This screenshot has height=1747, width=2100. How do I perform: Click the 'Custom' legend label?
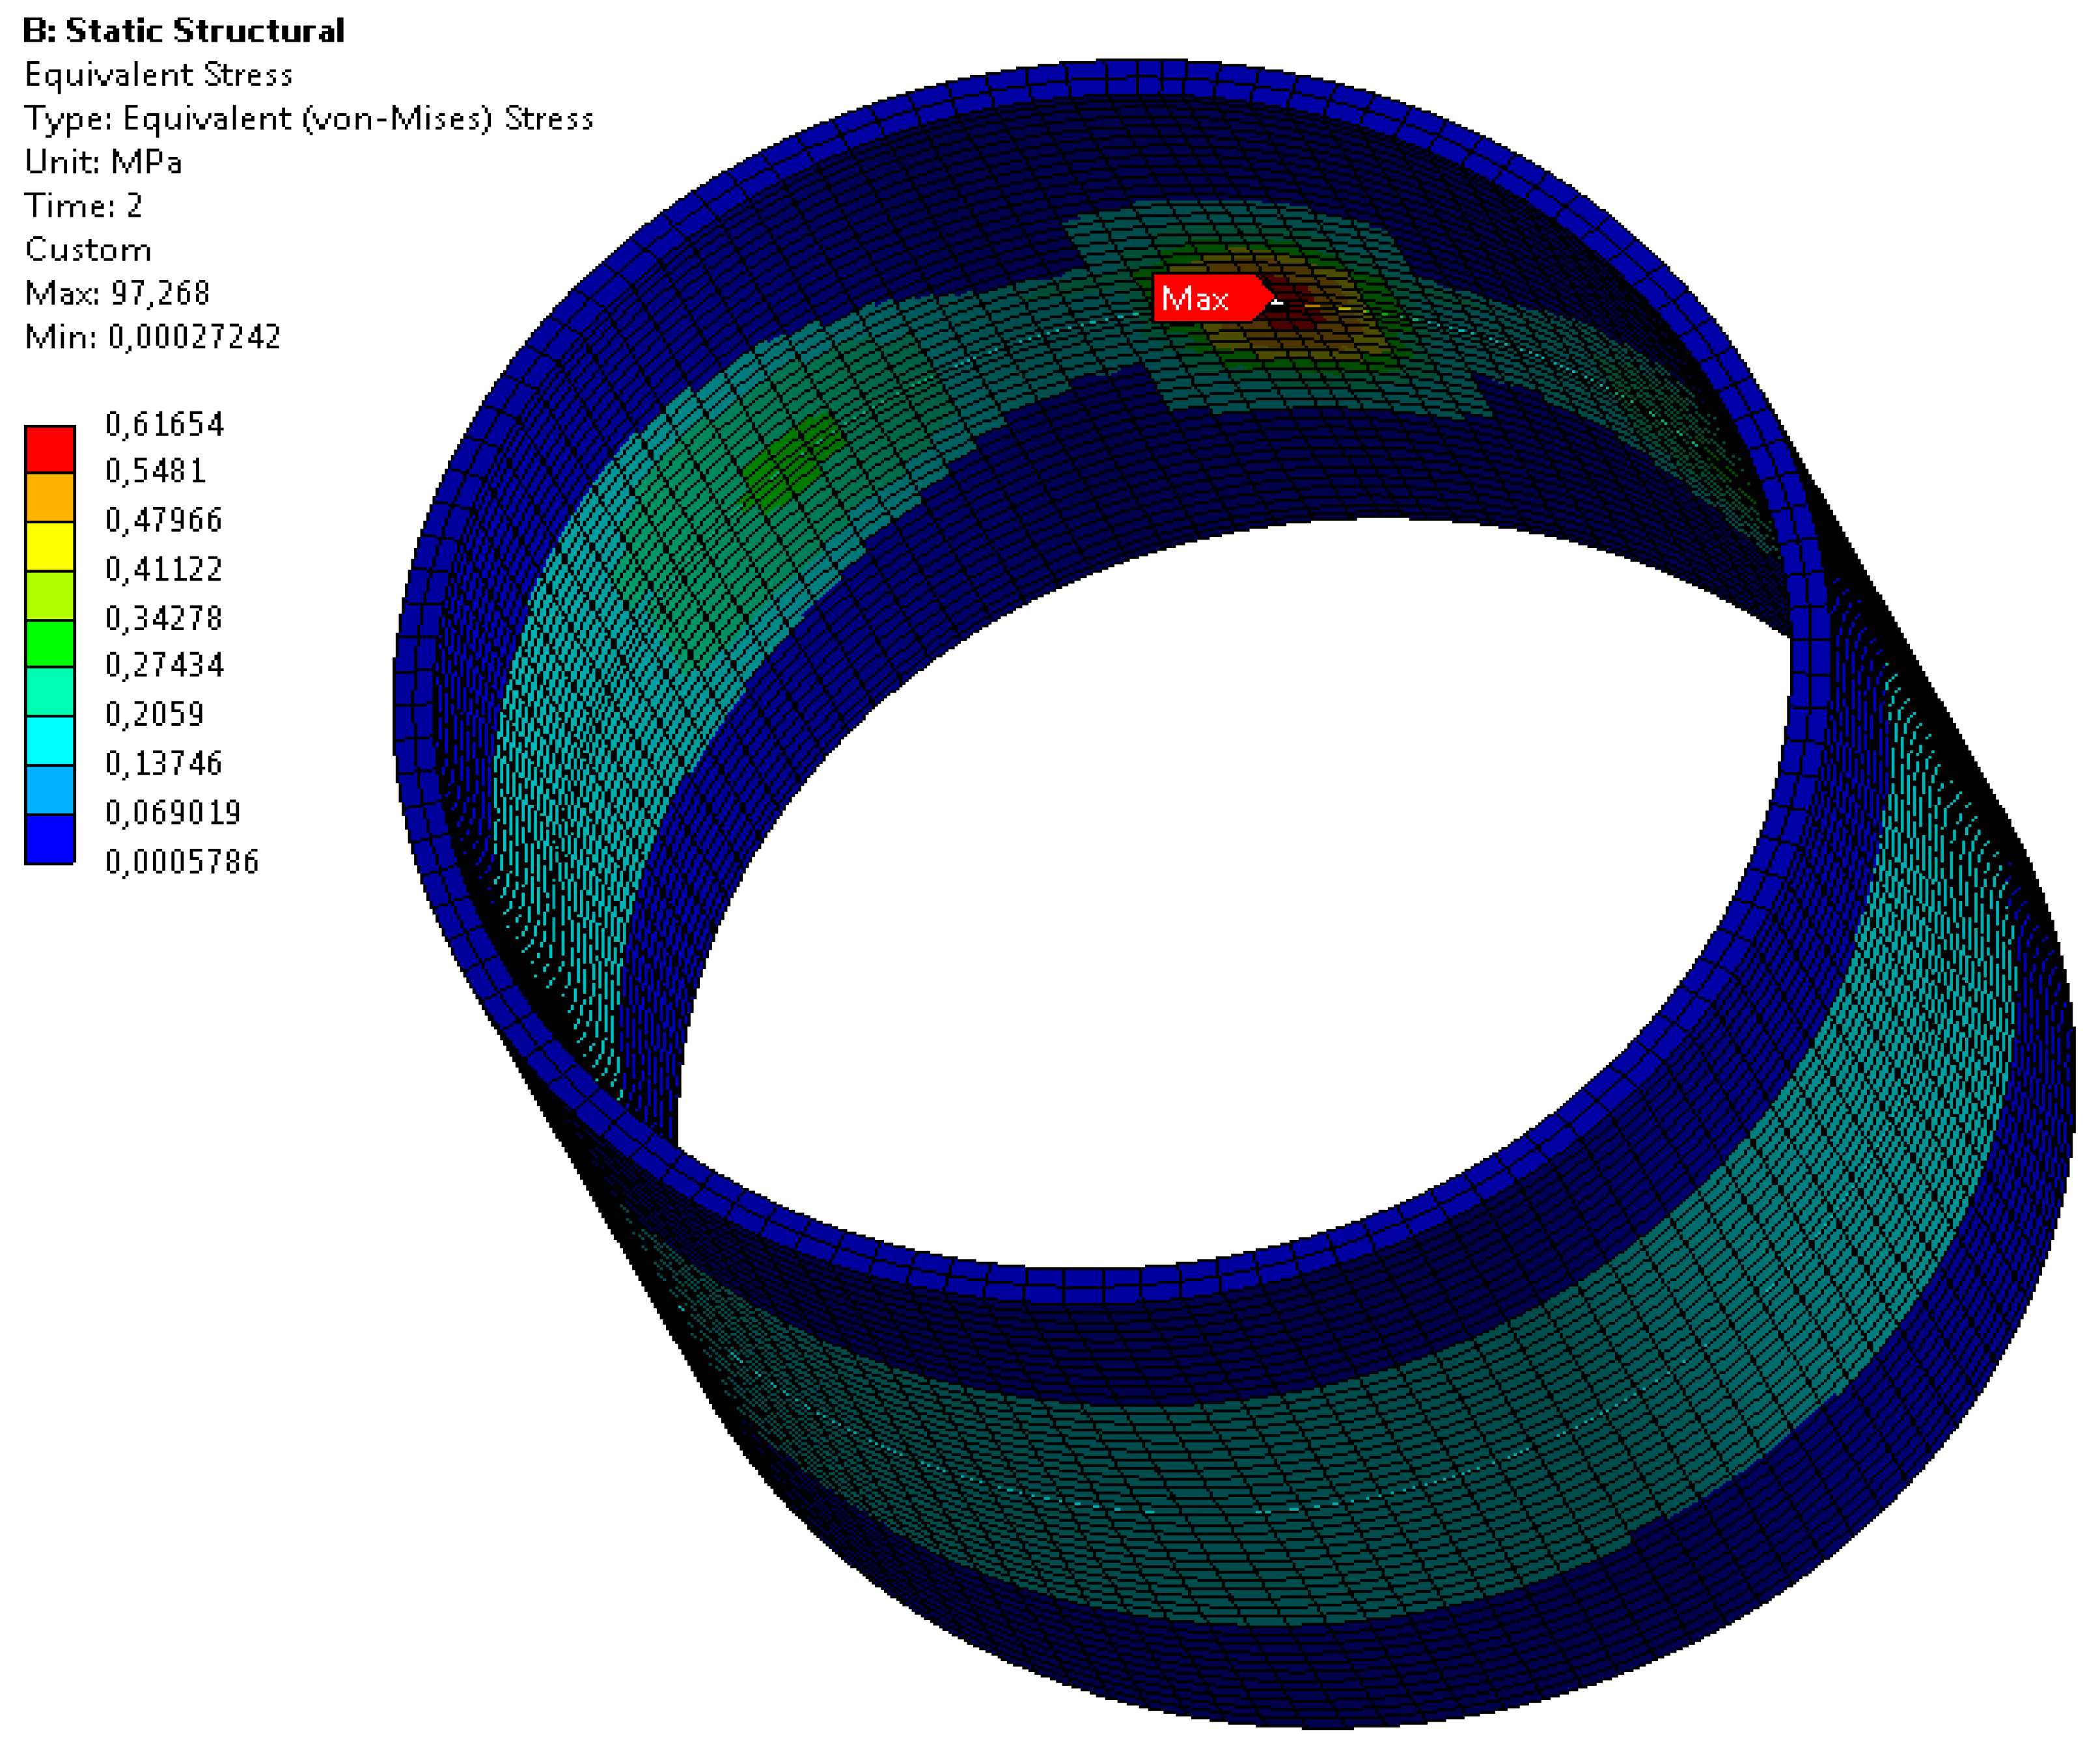pos(88,250)
